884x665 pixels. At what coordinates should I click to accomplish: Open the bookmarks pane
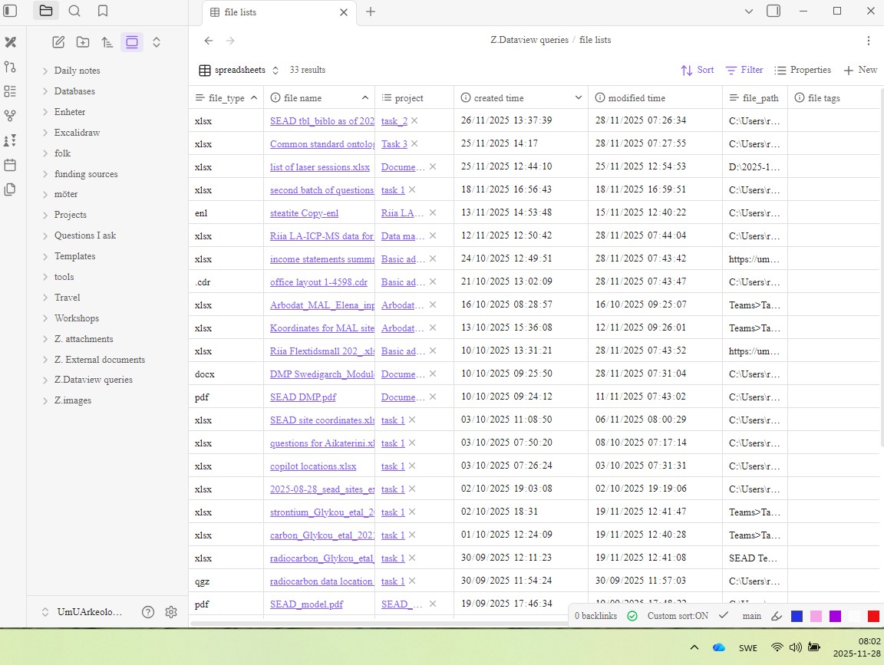coord(103,11)
